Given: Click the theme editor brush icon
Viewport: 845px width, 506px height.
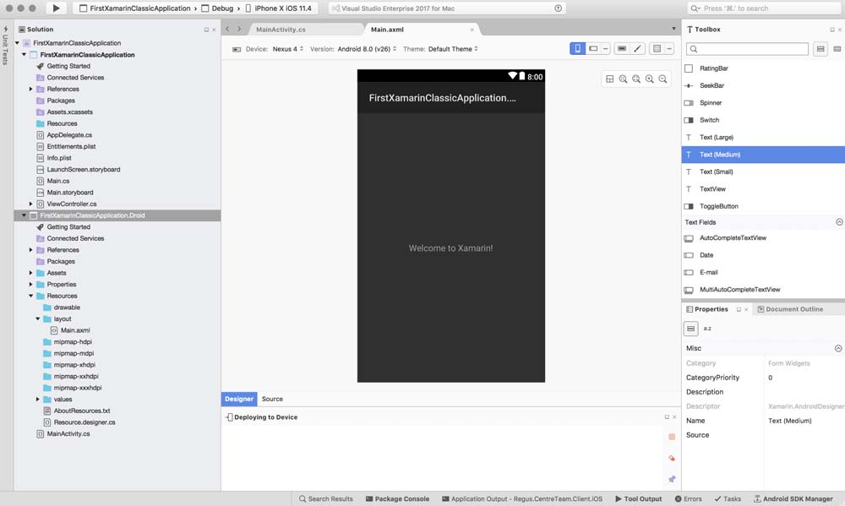Looking at the screenshot, I should [x=637, y=49].
